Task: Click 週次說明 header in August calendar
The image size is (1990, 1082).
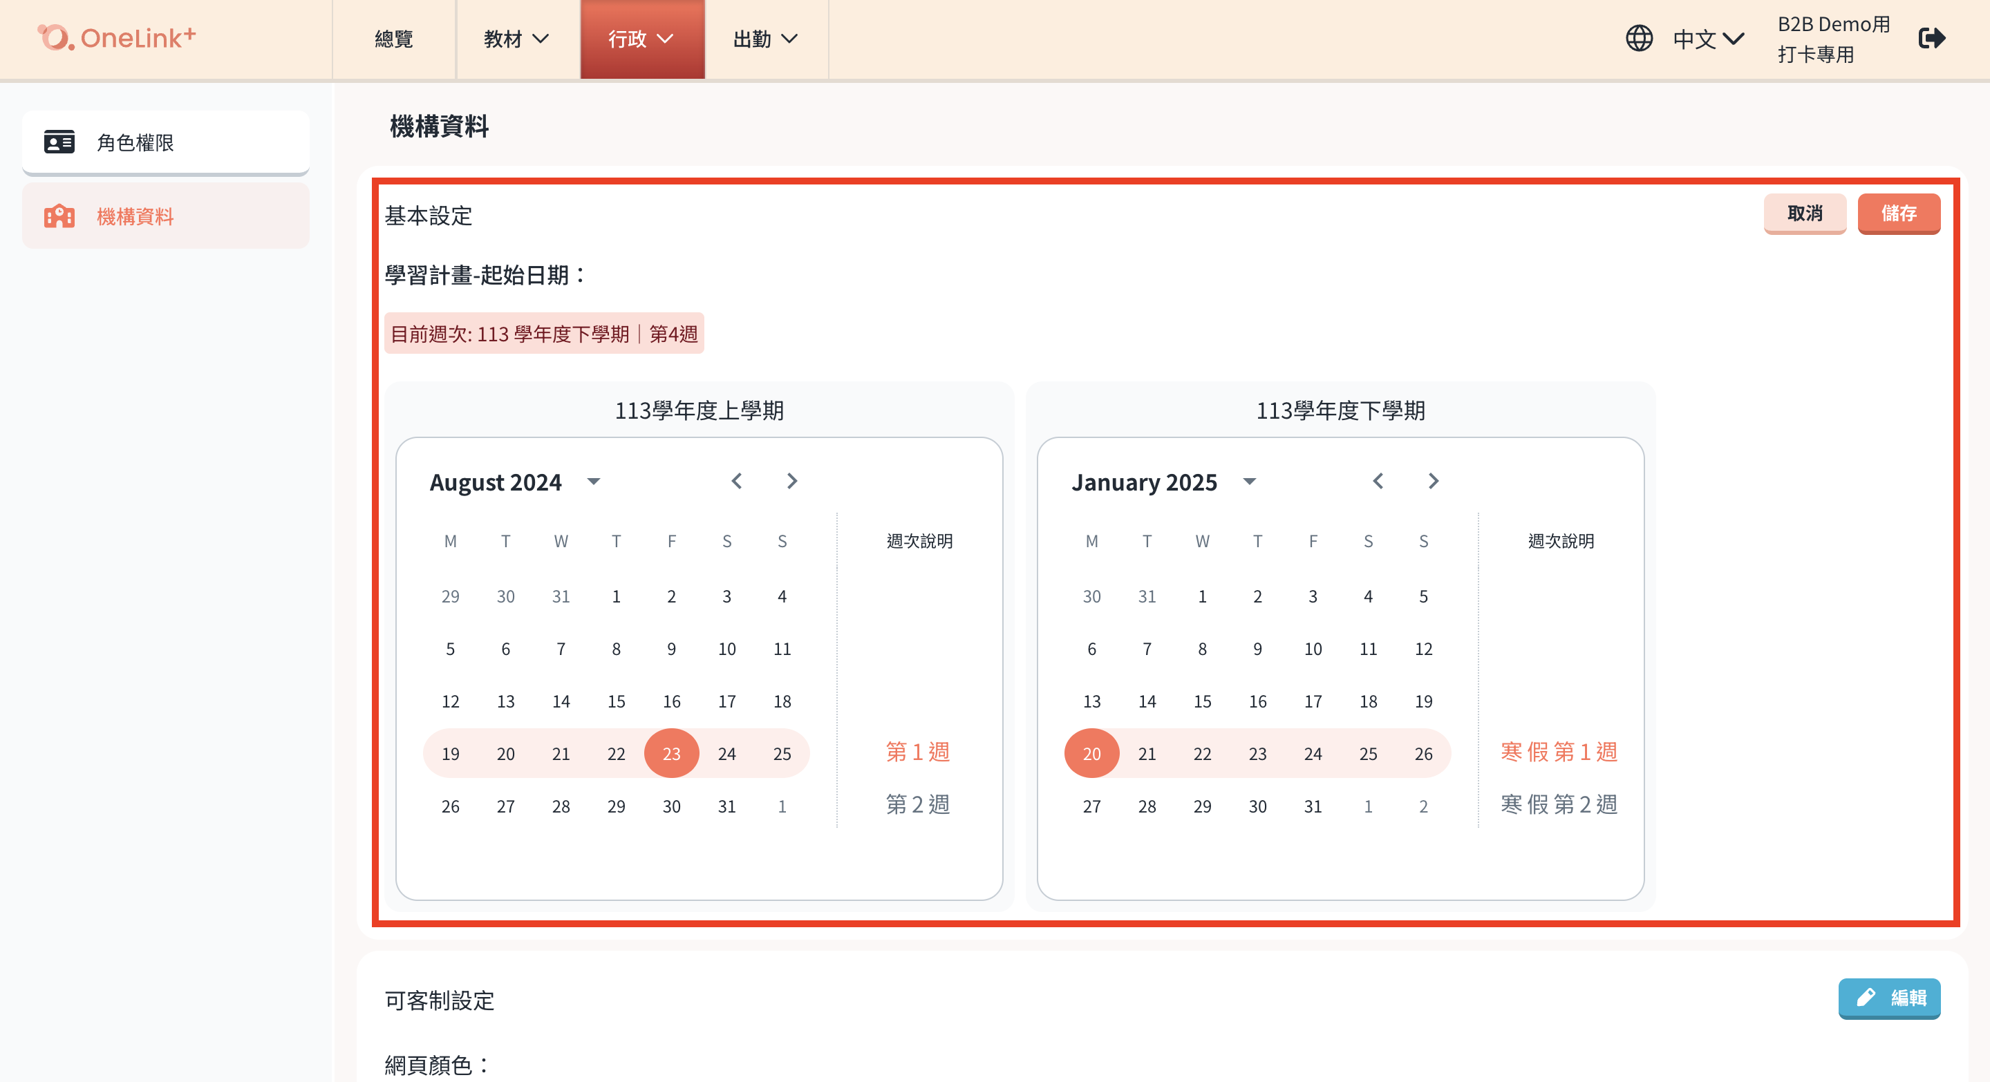Action: click(919, 540)
